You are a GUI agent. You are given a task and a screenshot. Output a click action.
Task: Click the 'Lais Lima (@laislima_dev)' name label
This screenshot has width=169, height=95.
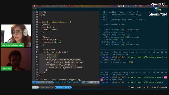12,45
